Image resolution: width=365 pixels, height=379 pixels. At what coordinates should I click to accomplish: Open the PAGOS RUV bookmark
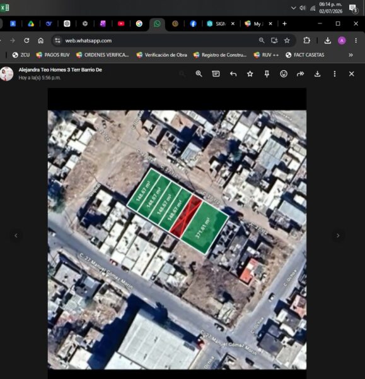53,55
